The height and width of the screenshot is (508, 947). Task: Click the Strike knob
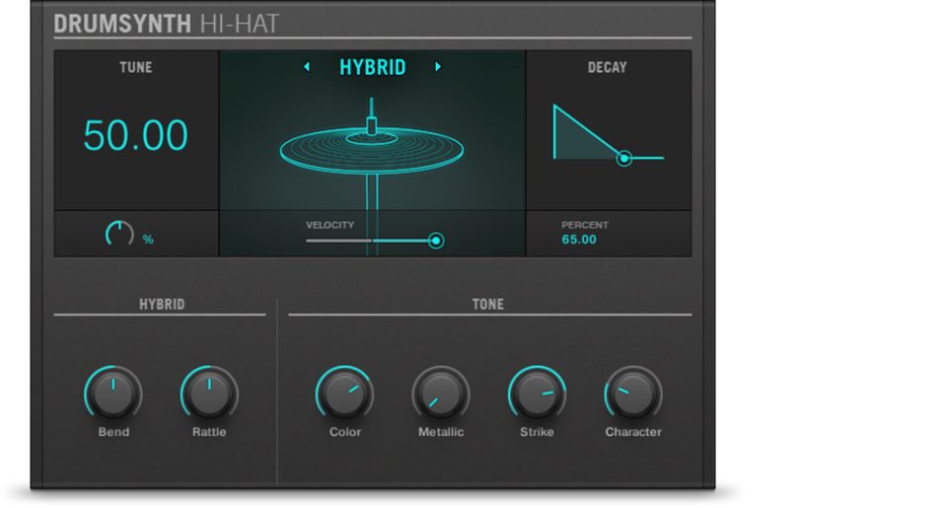(x=537, y=394)
